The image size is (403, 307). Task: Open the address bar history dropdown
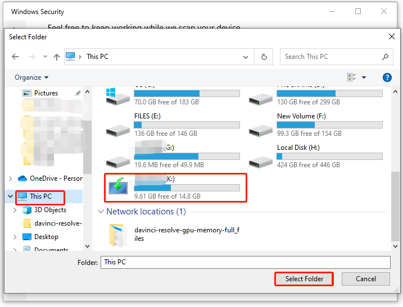246,57
